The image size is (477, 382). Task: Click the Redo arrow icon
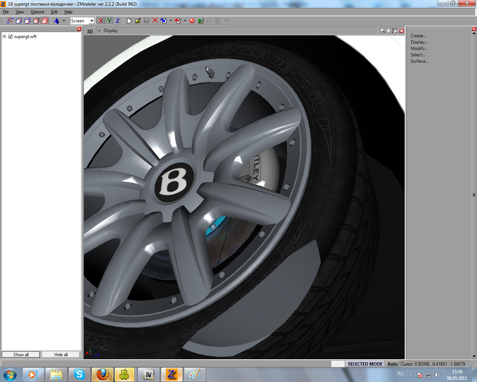coord(226,21)
